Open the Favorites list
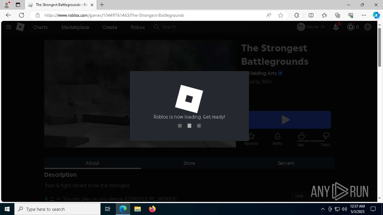383x215 pixels. [324, 15]
